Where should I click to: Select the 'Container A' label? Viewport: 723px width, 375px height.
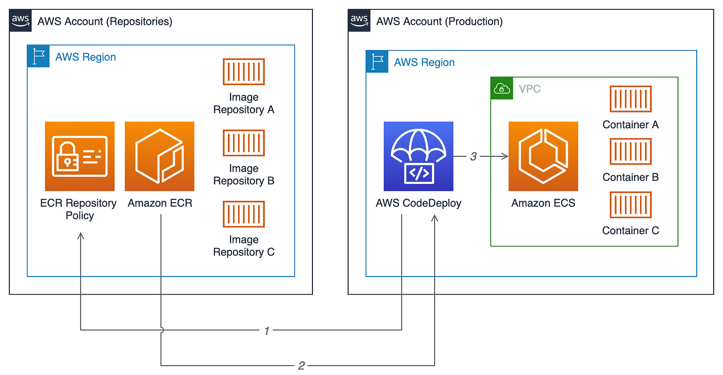coord(631,125)
